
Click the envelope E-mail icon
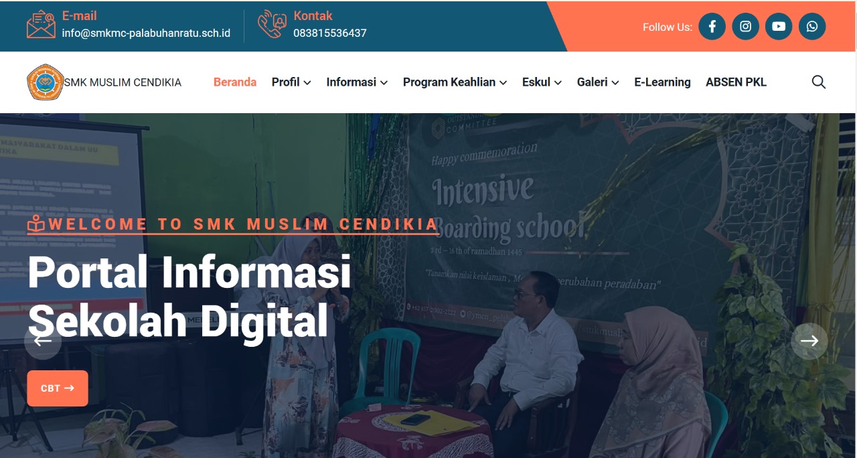click(x=41, y=25)
